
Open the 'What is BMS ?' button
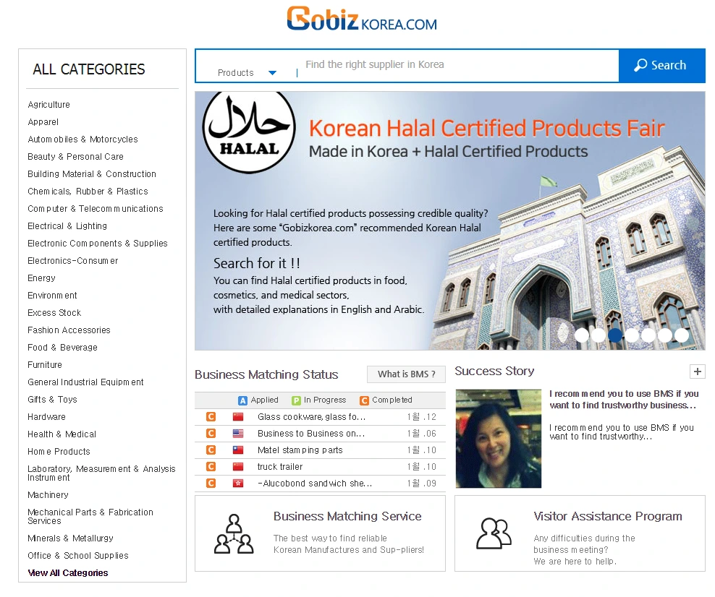[x=406, y=374]
